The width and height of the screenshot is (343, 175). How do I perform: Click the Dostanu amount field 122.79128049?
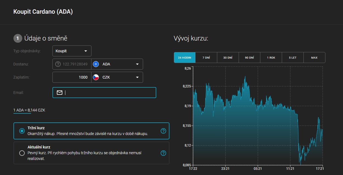coord(72,64)
